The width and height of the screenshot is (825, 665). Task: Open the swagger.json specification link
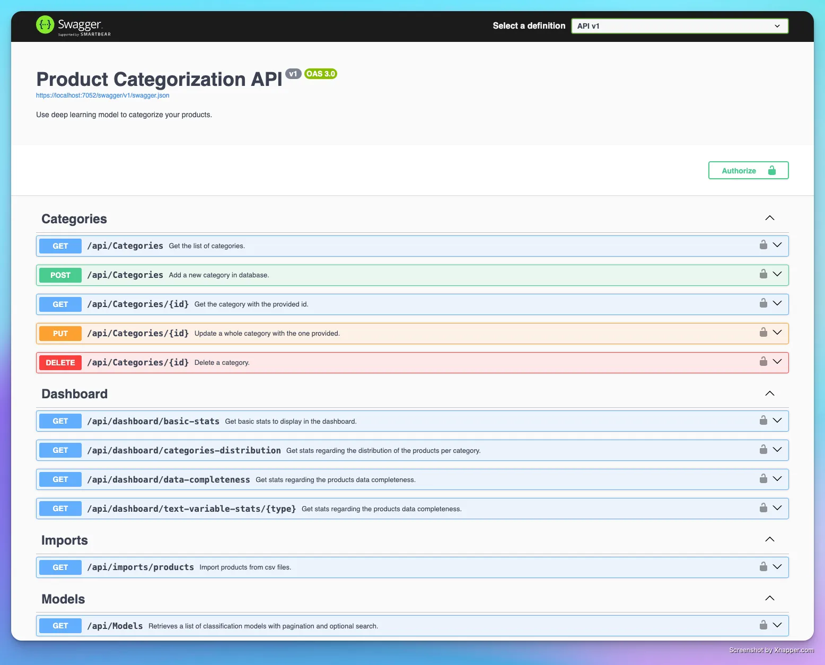tap(102, 95)
